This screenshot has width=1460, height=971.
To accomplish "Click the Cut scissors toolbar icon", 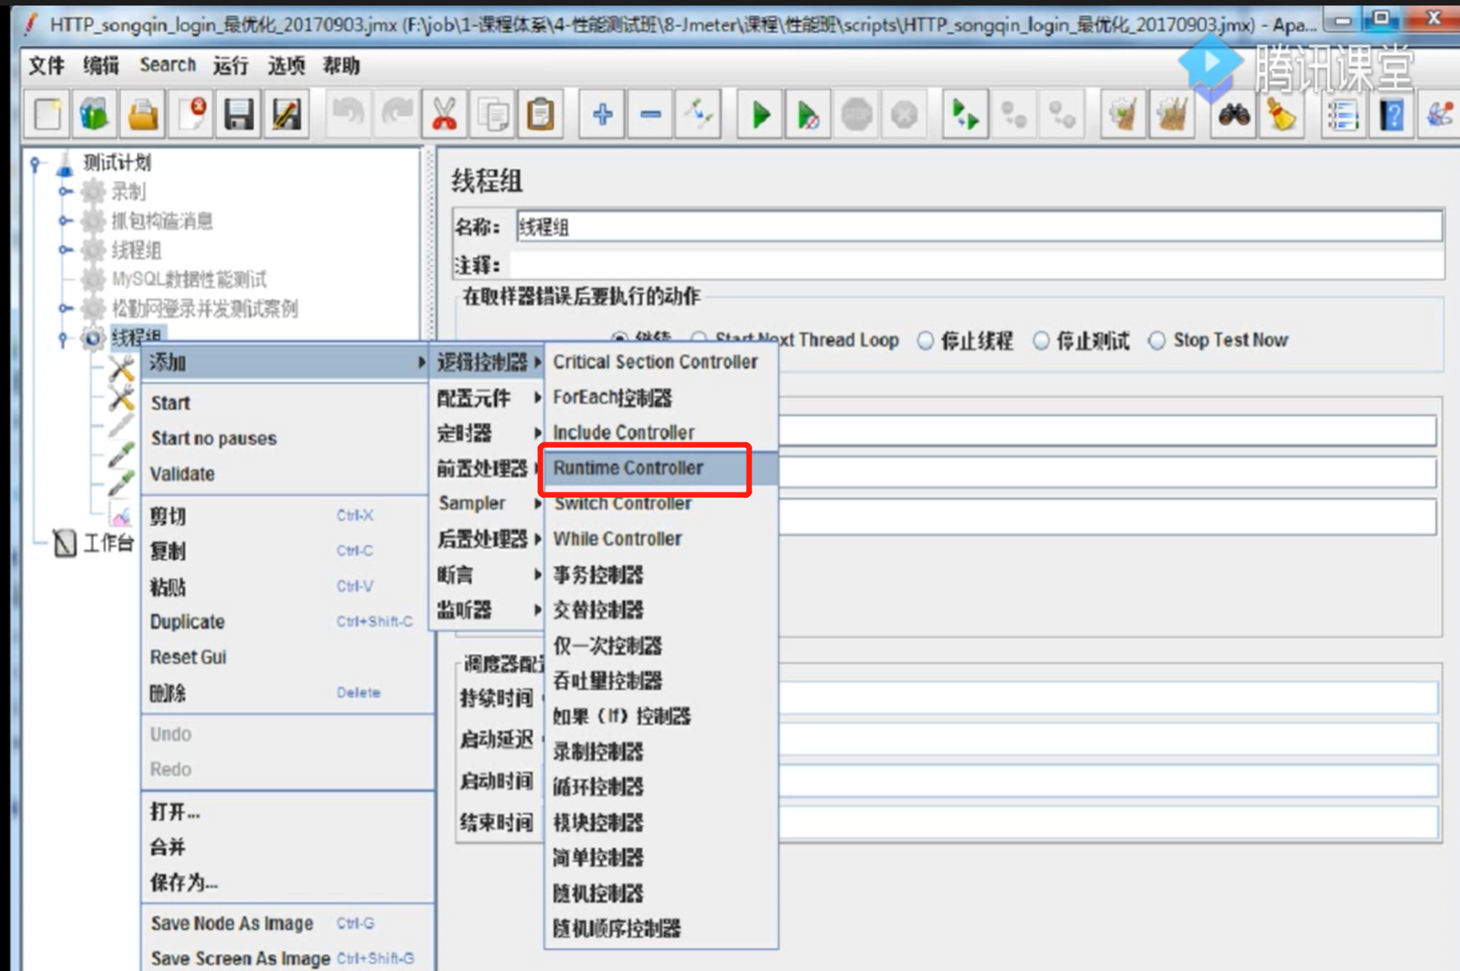I will [444, 115].
